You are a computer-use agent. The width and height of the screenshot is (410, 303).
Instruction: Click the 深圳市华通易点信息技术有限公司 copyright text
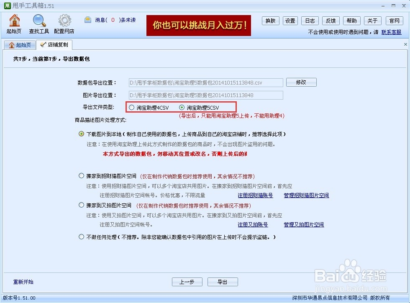click(x=341, y=298)
